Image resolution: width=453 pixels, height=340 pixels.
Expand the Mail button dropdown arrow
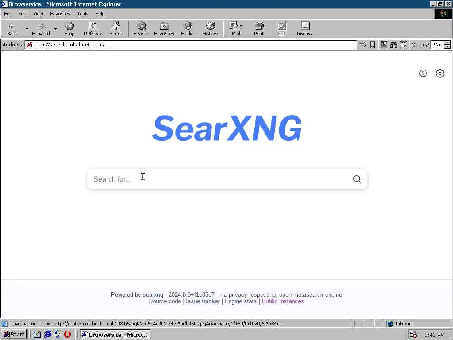242,26
